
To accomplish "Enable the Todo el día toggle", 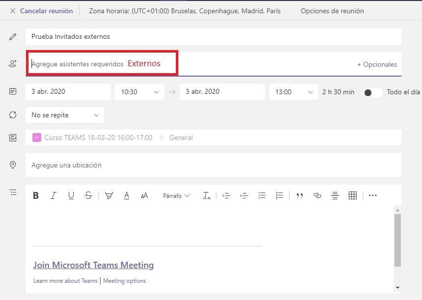I will coord(372,92).
